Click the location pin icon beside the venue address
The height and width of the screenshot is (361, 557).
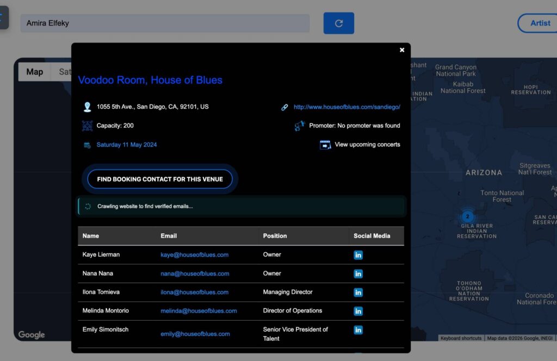[x=88, y=107]
